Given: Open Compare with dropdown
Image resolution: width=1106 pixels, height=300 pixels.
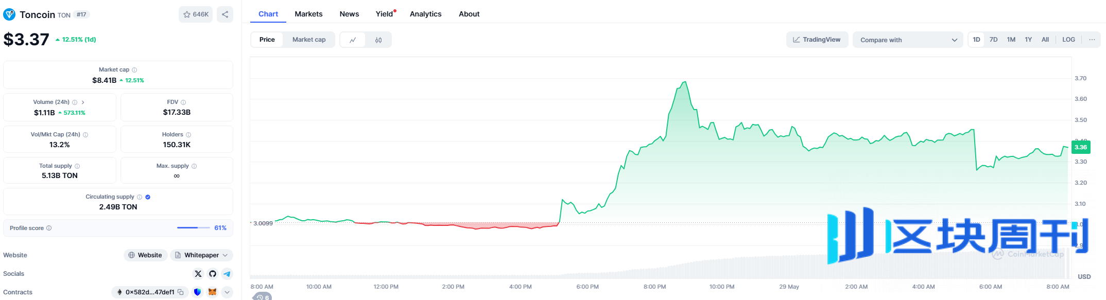Looking at the screenshot, I should pyautogui.click(x=908, y=40).
